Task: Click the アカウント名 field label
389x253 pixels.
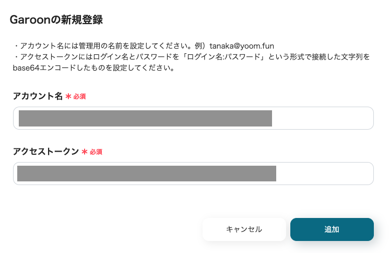Action: tap(38, 96)
